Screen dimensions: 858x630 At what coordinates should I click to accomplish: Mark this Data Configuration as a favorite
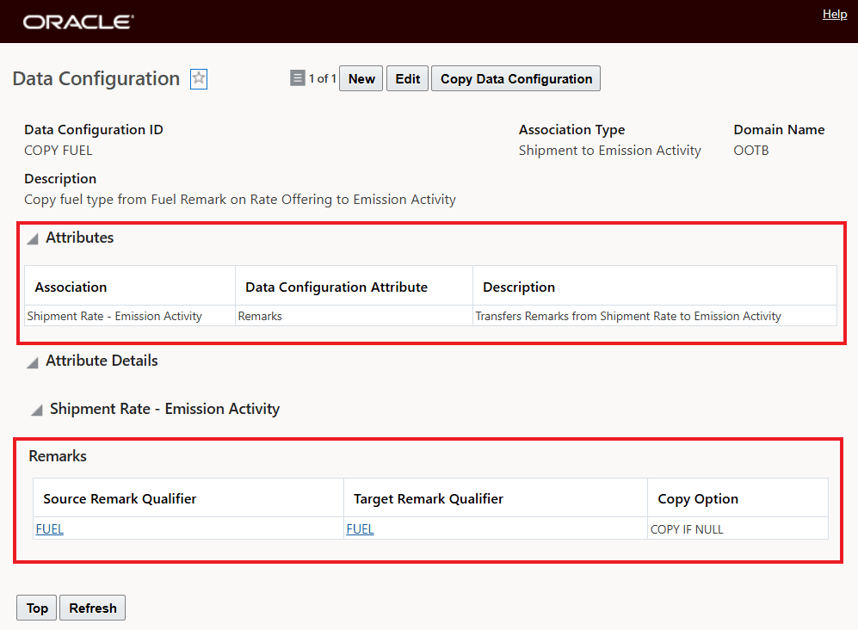(x=198, y=78)
